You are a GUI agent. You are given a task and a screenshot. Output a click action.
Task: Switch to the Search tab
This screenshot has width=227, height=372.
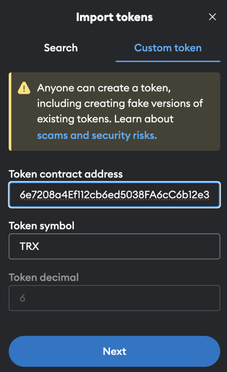tap(61, 48)
